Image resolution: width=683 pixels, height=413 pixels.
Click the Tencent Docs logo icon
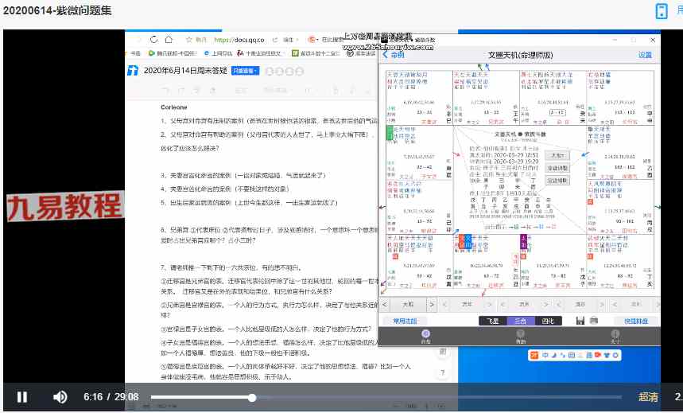[133, 70]
